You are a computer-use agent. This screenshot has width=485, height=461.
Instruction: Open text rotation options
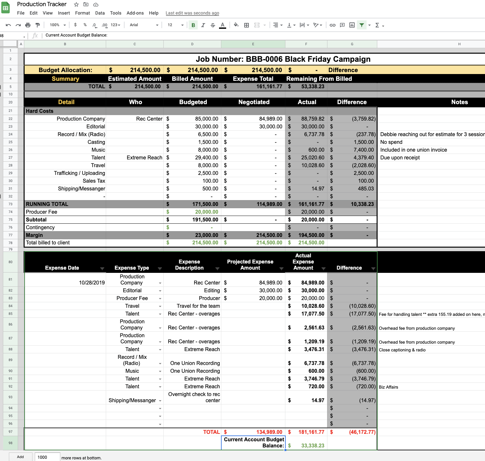[x=318, y=25]
